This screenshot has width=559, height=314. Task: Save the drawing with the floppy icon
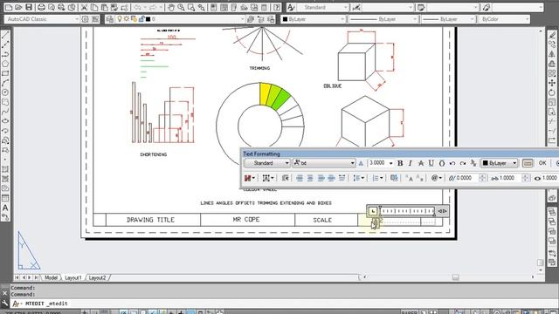(29, 7)
